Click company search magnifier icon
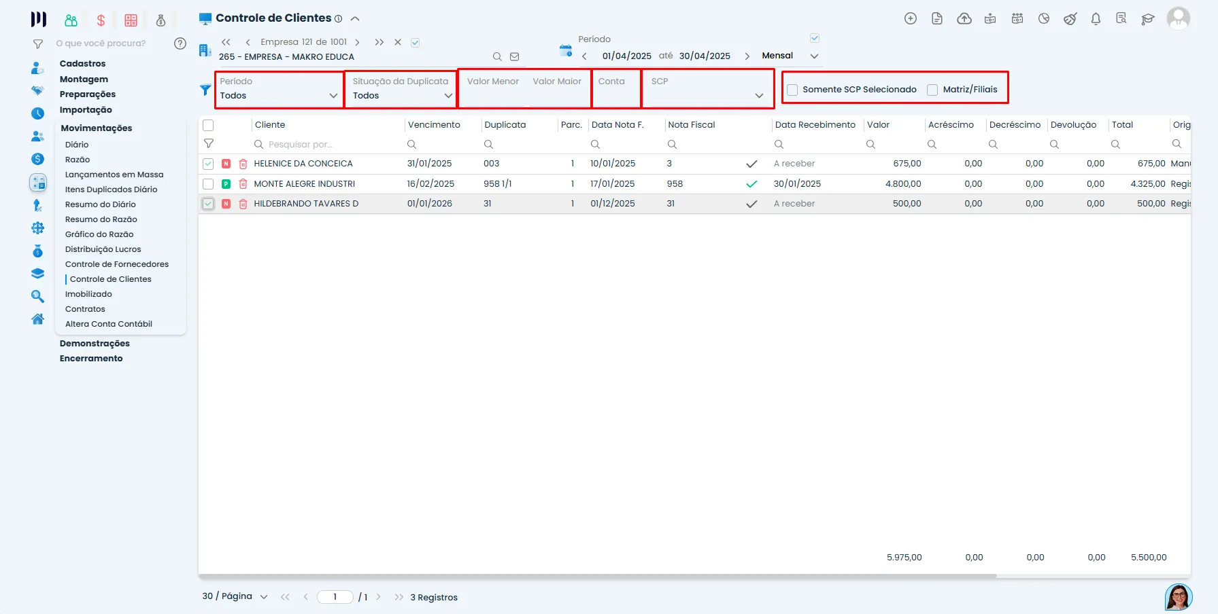The width and height of the screenshot is (1218, 614). (497, 57)
